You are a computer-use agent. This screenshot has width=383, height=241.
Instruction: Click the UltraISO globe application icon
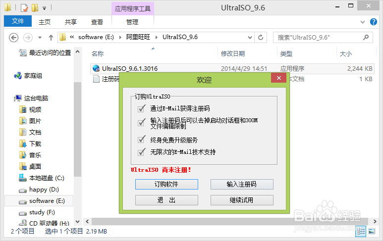pos(96,69)
